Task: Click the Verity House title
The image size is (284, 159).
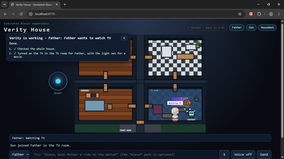Action: (x=27, y=29)
